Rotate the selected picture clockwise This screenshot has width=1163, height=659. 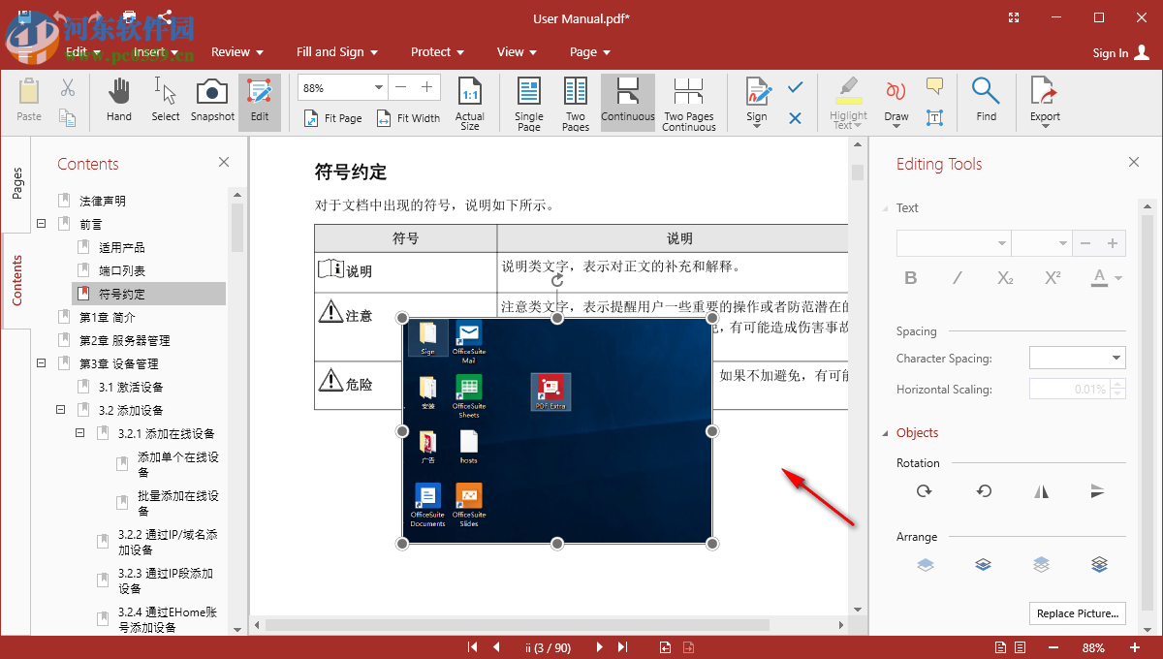pyautogui.click(x=924, y=491)
